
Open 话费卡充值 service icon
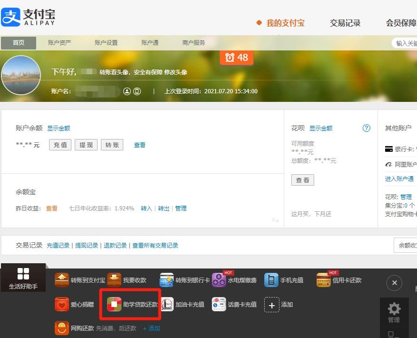point(219,305)
